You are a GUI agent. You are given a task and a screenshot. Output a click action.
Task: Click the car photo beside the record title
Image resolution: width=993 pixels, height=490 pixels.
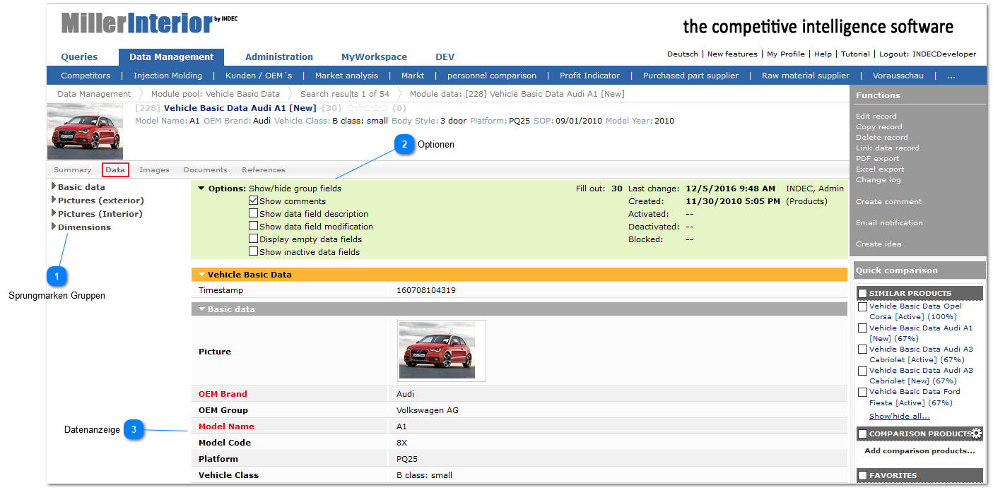click(x=85, y=131)
